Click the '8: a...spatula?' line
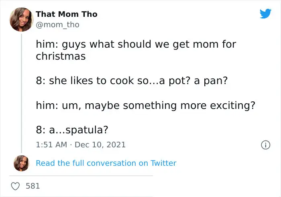The image size is (281, 197). pos(72,130)
